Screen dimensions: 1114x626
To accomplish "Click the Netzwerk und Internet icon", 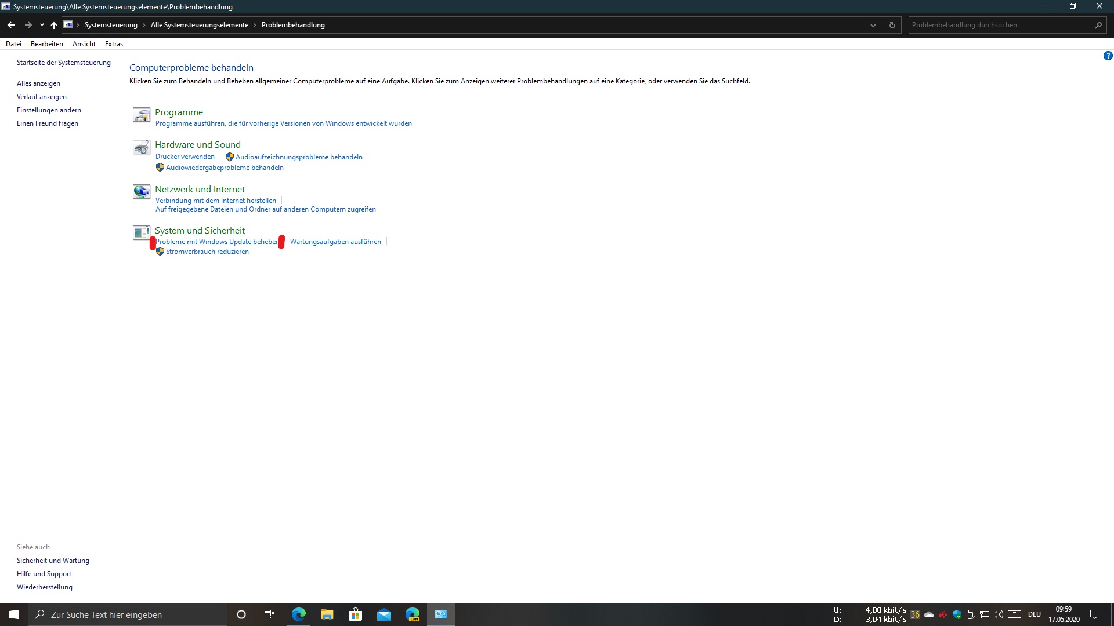I will point(141,192).
